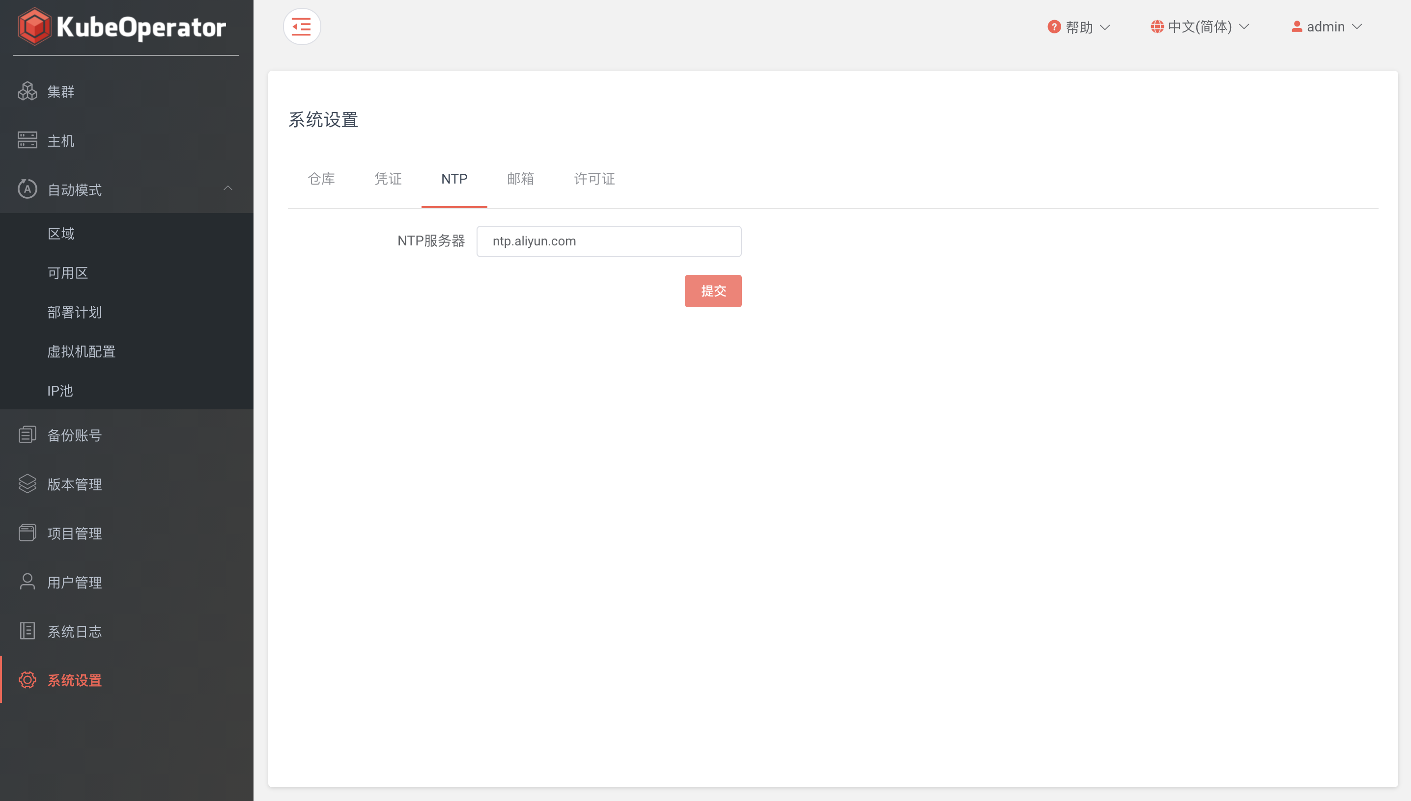Click the sidebar collapse icon

coord(302,27)
